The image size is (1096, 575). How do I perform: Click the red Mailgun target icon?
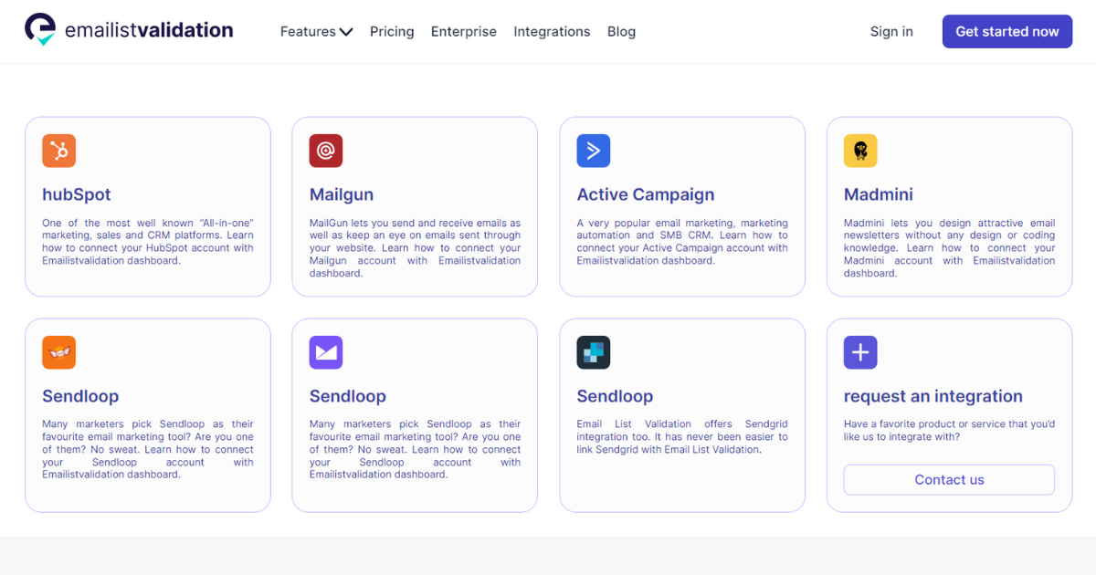[x=326, y=151]
